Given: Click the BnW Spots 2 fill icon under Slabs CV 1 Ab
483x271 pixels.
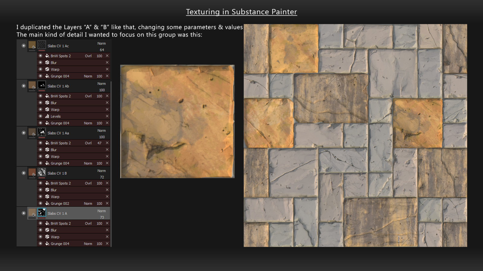Looking at the screenshot, I should pyautogui.click(x=47, y=96).
